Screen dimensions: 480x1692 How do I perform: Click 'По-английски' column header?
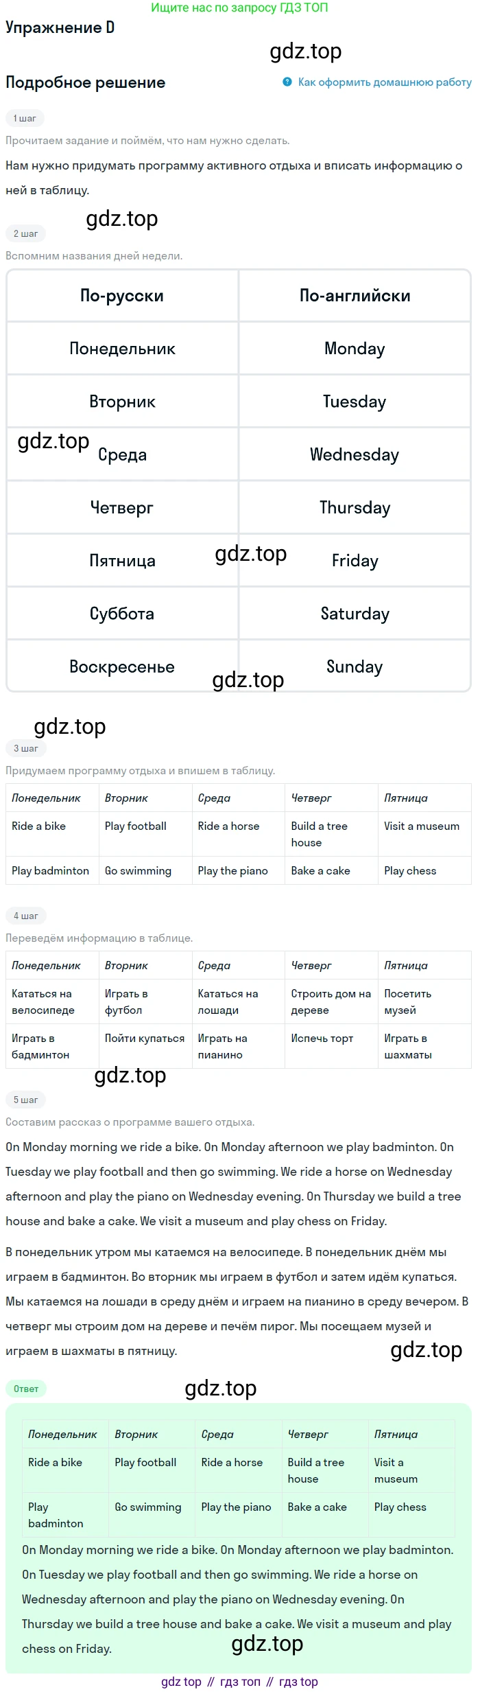[355, 296]
